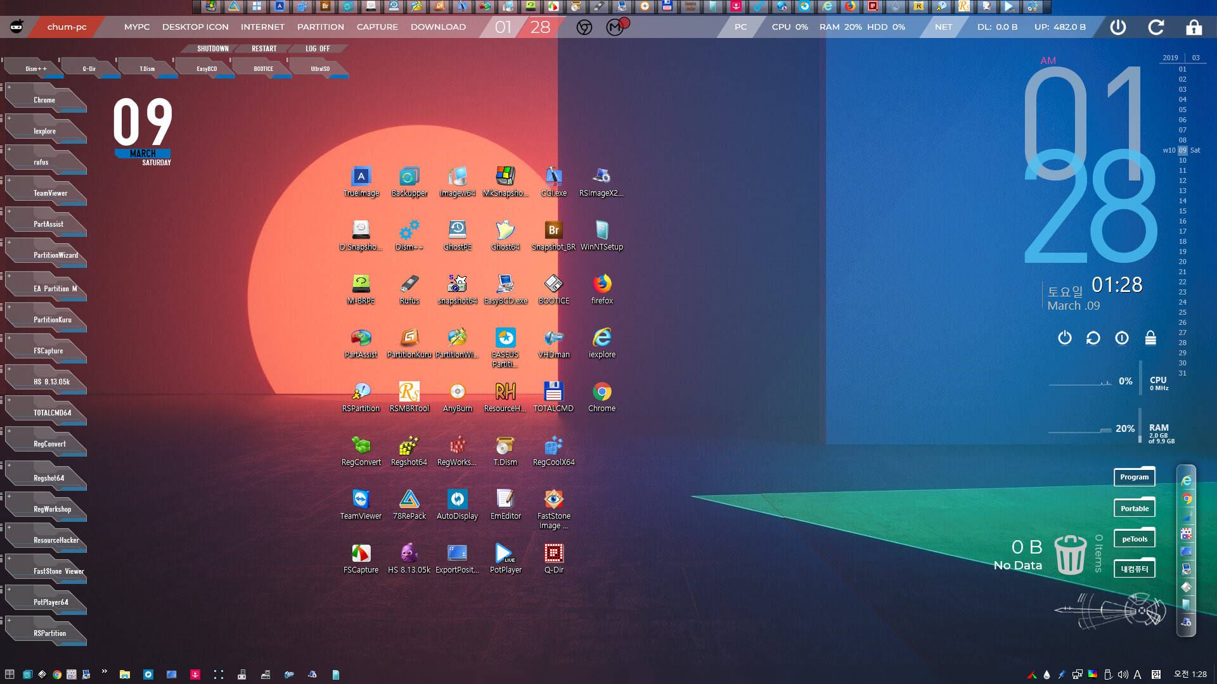The height and width of the screenshot is (684, 1217).
Task: Open EASEUS Partition desktop icon
Action: pos(505,348)
